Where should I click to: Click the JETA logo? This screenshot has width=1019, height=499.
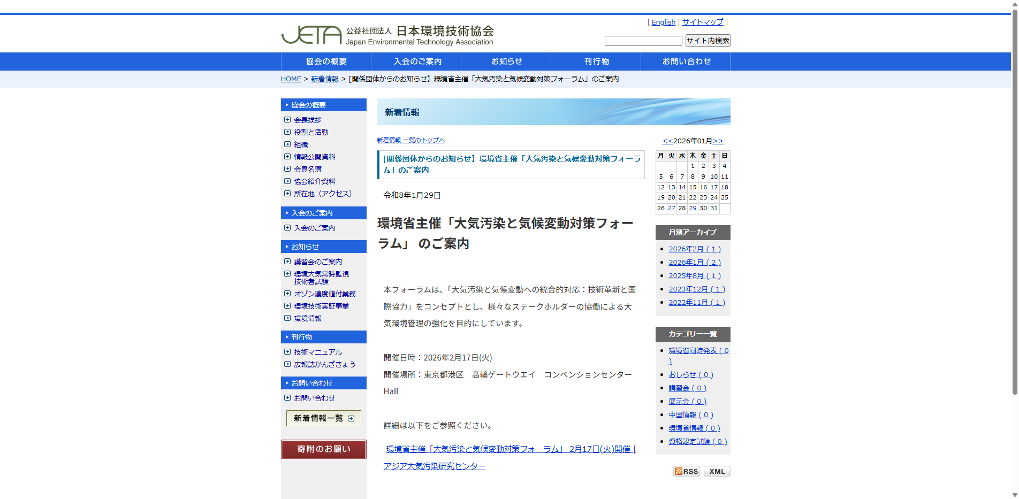pyautogui.click(x=309, y=34)
